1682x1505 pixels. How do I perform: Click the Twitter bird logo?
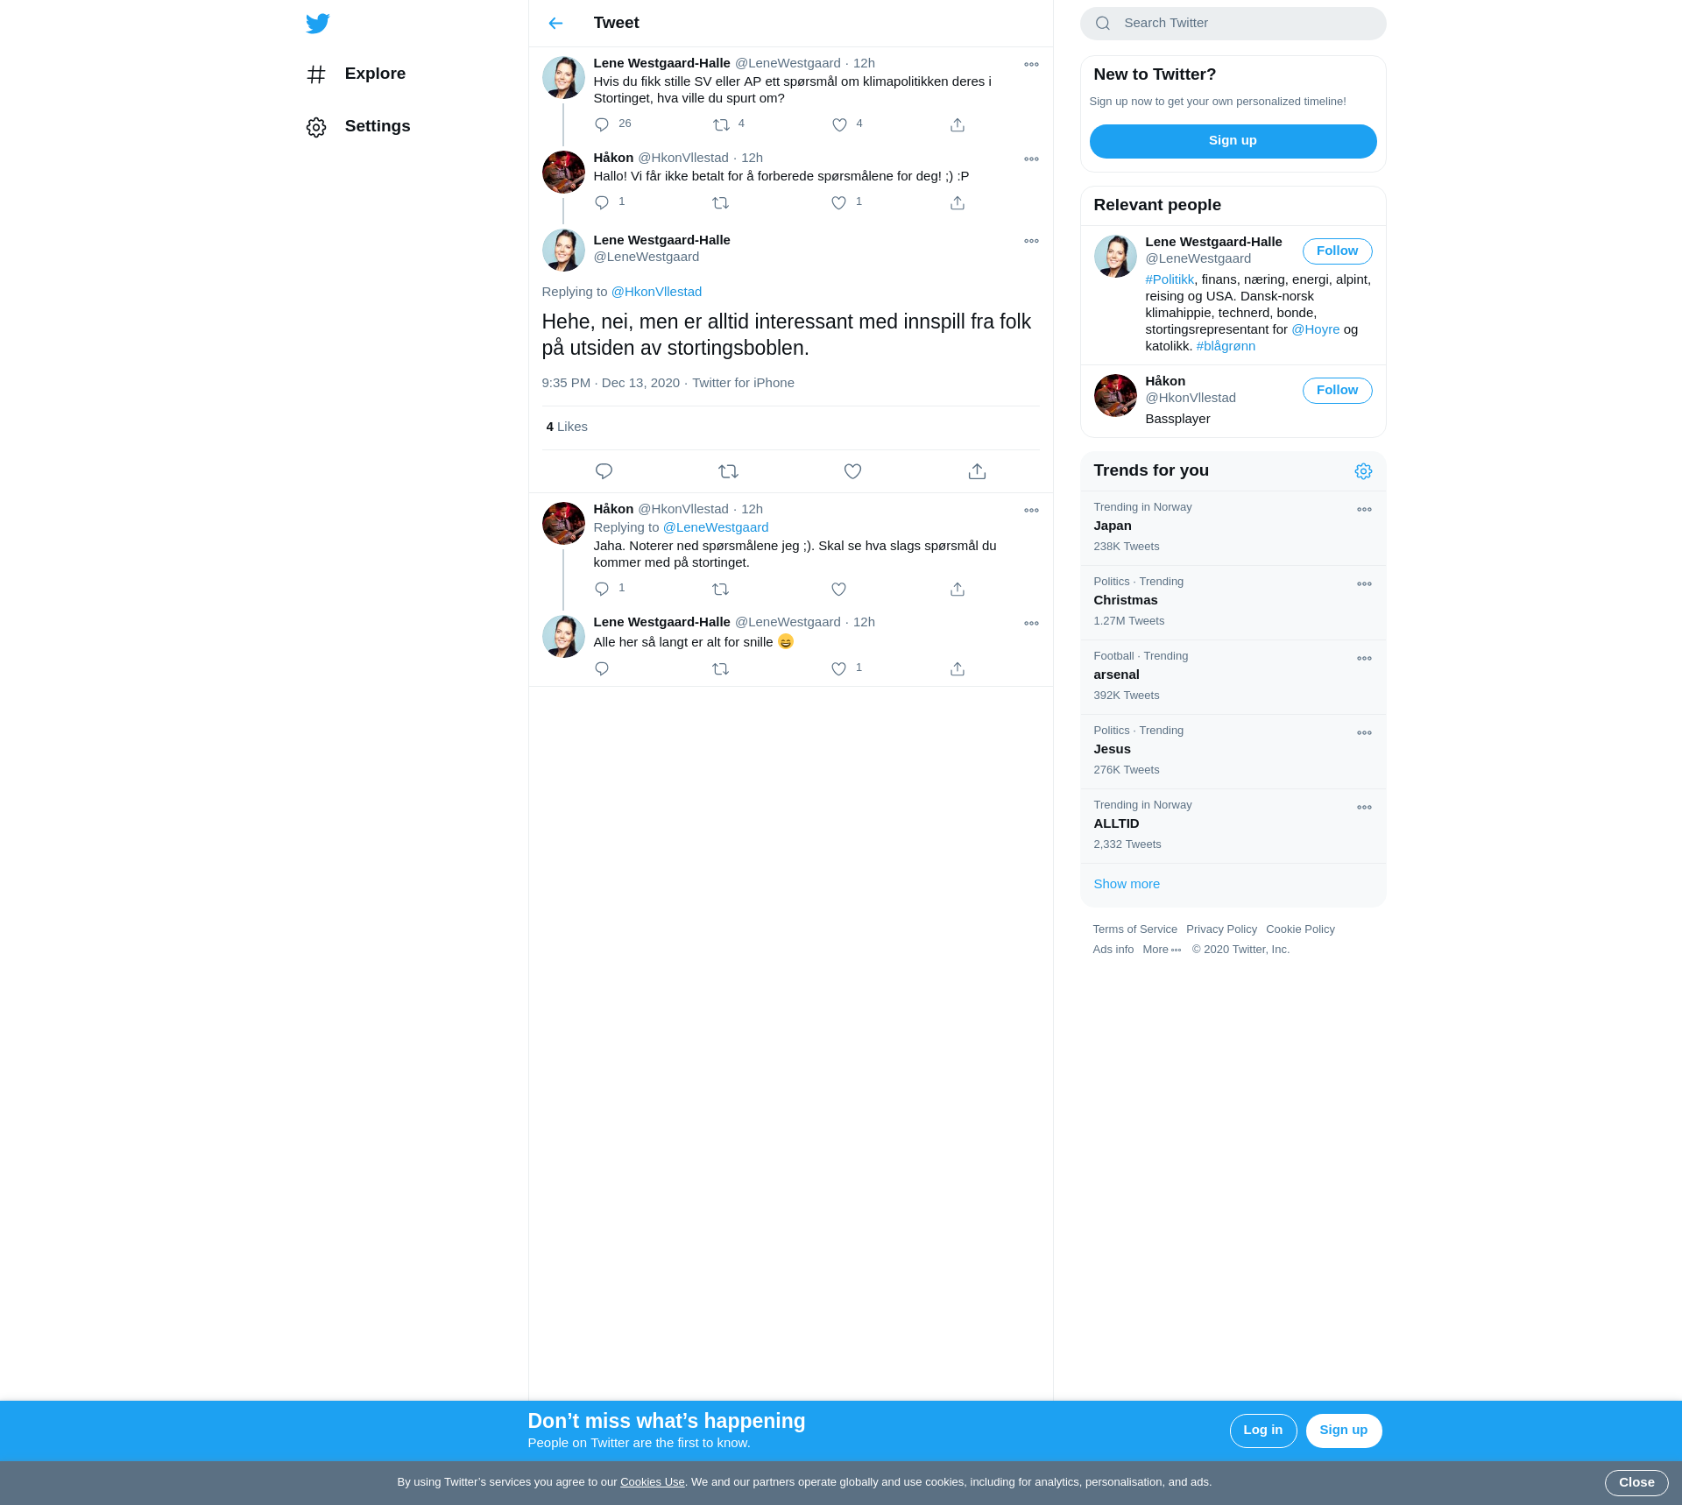pyautogui.click(x=318, y=24)
